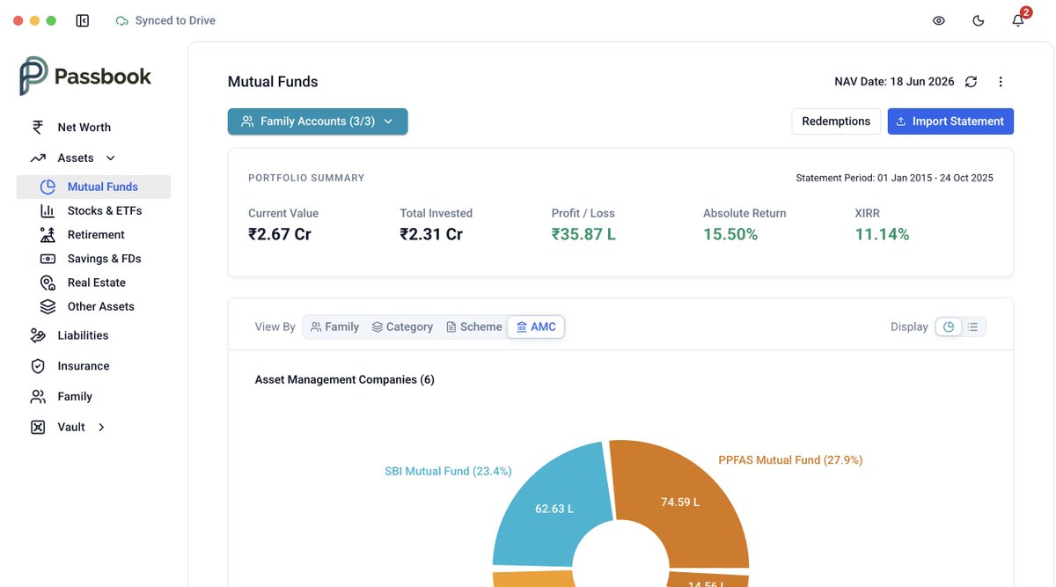Click the Assets trend arrow icon
Viewport: 1056px width, 587px height.
point(38,158)
